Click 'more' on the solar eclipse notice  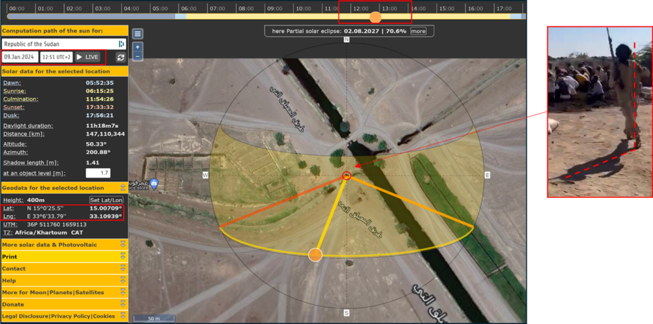(418, 31)
